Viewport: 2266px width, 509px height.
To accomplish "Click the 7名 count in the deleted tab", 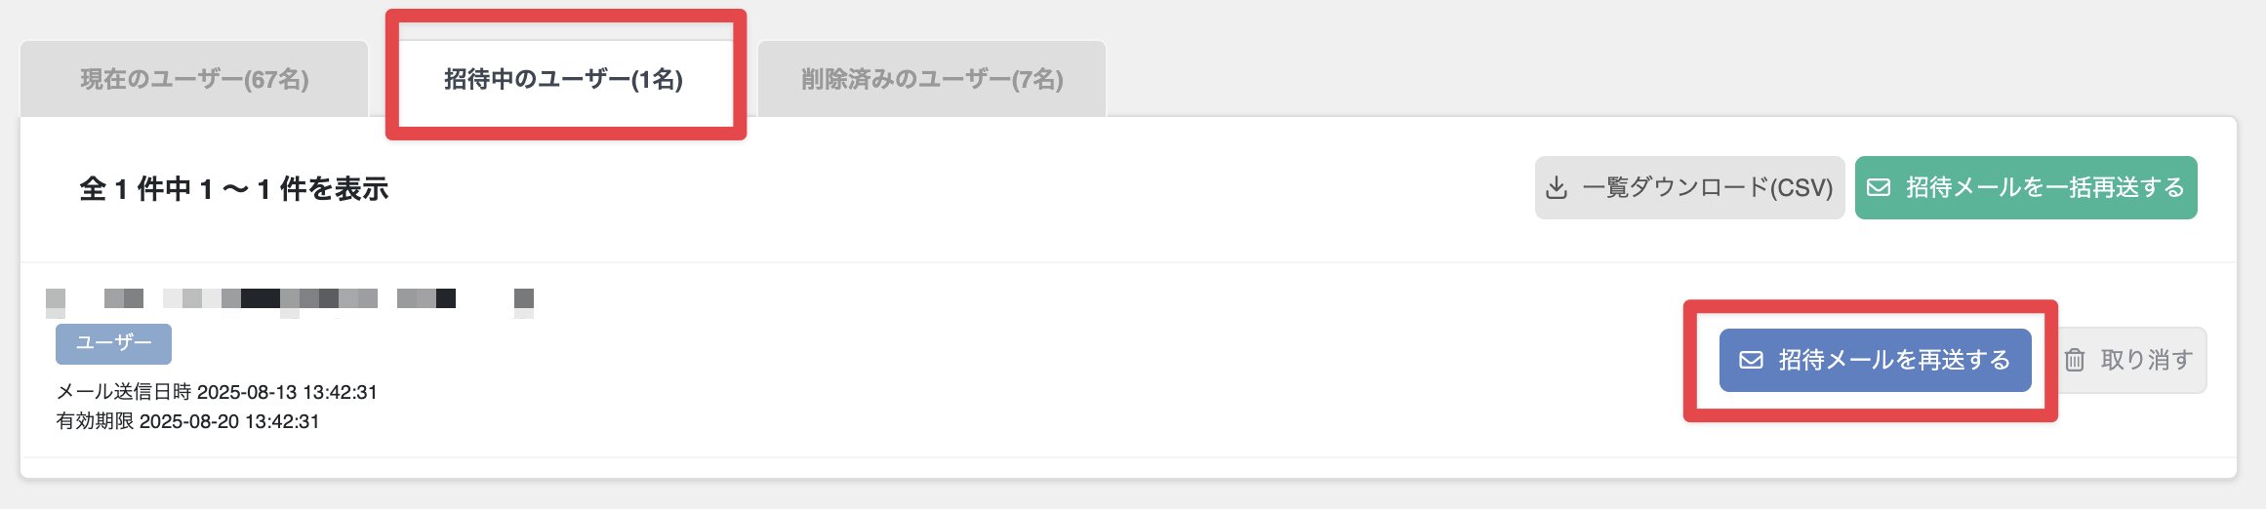I will click(x=1036, y=79).
